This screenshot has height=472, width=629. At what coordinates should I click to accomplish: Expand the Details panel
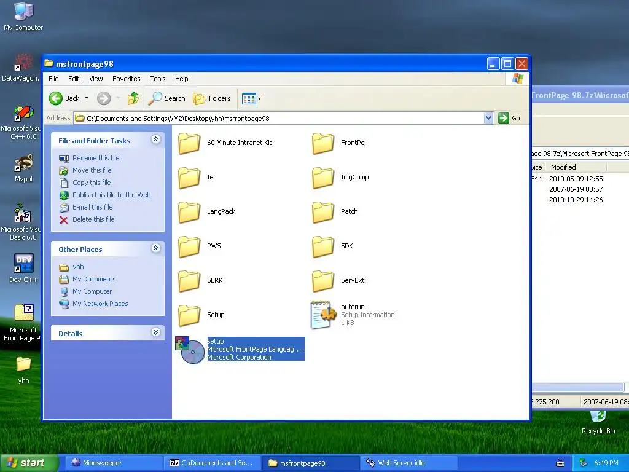155,332
